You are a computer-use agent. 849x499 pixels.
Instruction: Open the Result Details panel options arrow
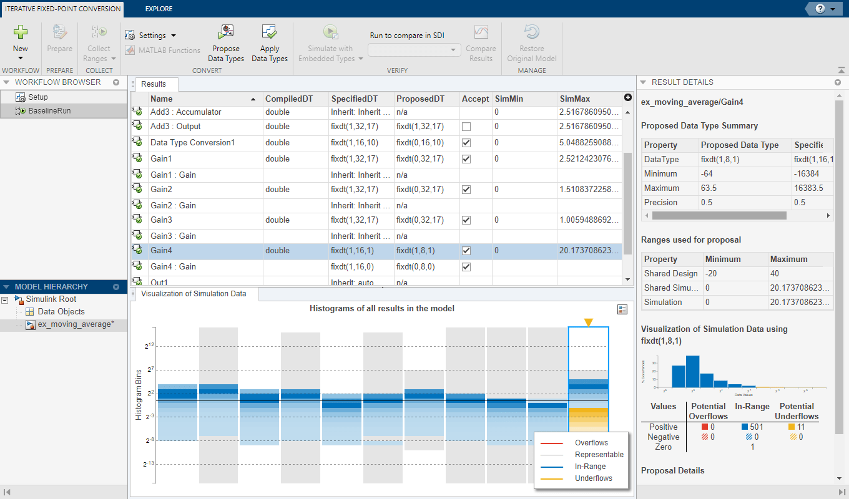(x=837, y=82)
